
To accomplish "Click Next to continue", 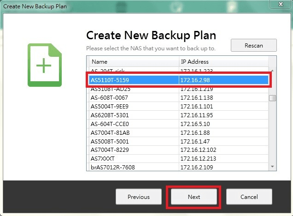I will click(194, 197).
